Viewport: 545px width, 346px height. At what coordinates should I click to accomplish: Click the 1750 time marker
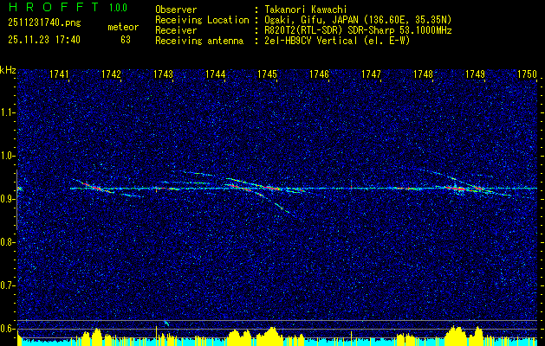pos(528,74)
